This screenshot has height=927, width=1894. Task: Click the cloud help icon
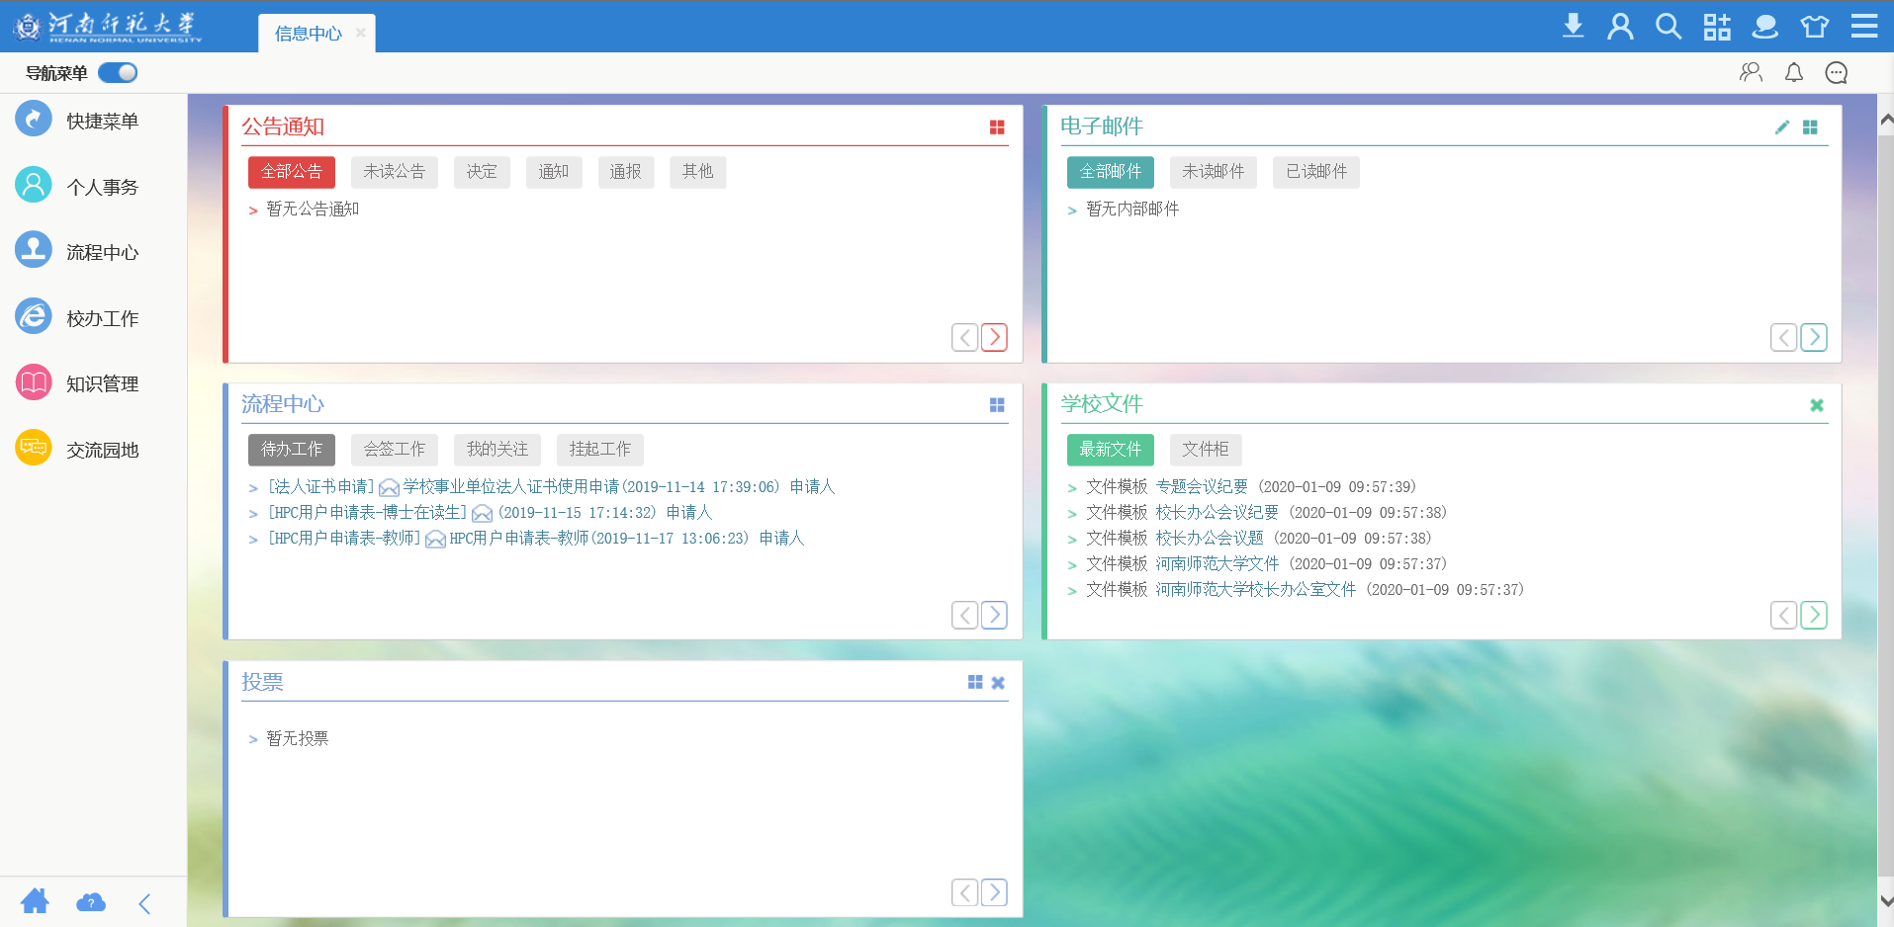tap(91, 902)
